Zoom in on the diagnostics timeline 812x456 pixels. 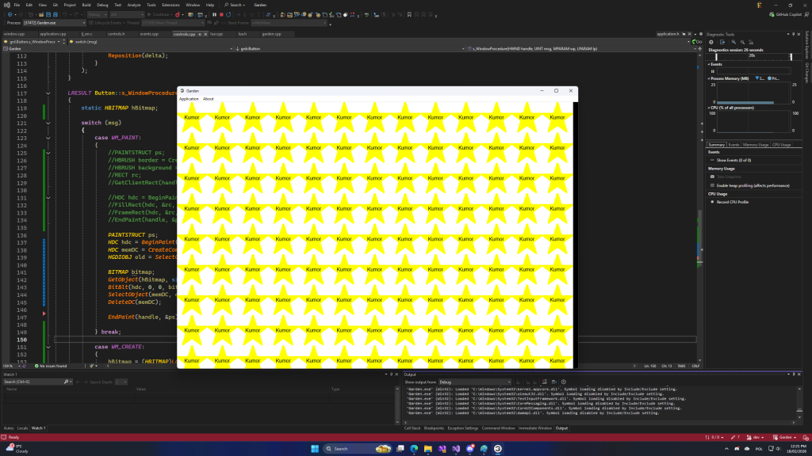733,42
